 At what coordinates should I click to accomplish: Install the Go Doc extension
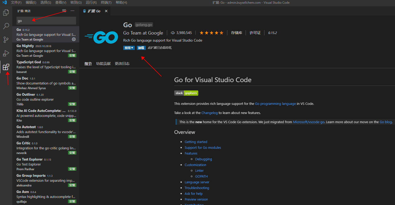click(x=72, y=88)
